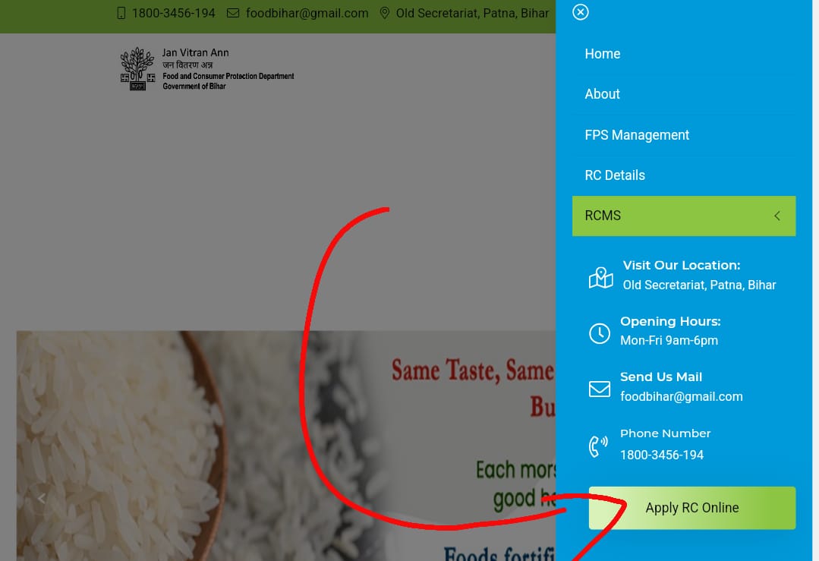Click the foodbihar@gmail.com link in sidebar
Screen dimensions: 819x561
pos(681,397)
